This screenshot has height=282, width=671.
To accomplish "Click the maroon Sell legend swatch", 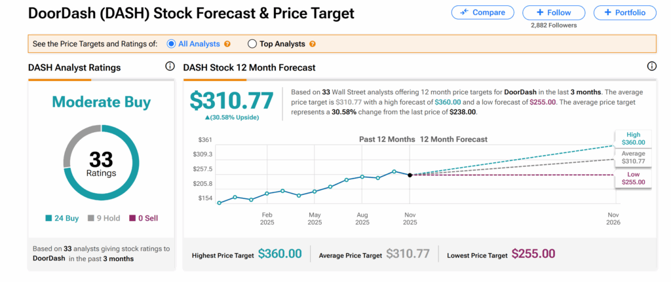I will pyautogui.click(x=130, y=219).
